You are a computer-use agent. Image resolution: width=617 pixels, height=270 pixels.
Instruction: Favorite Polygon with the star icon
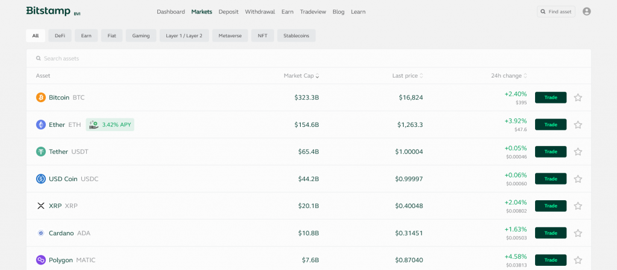click(578, 260)
